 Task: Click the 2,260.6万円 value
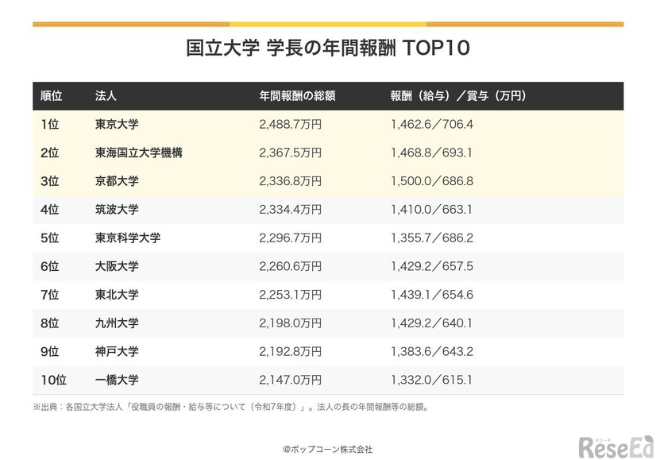coord(291,266)
